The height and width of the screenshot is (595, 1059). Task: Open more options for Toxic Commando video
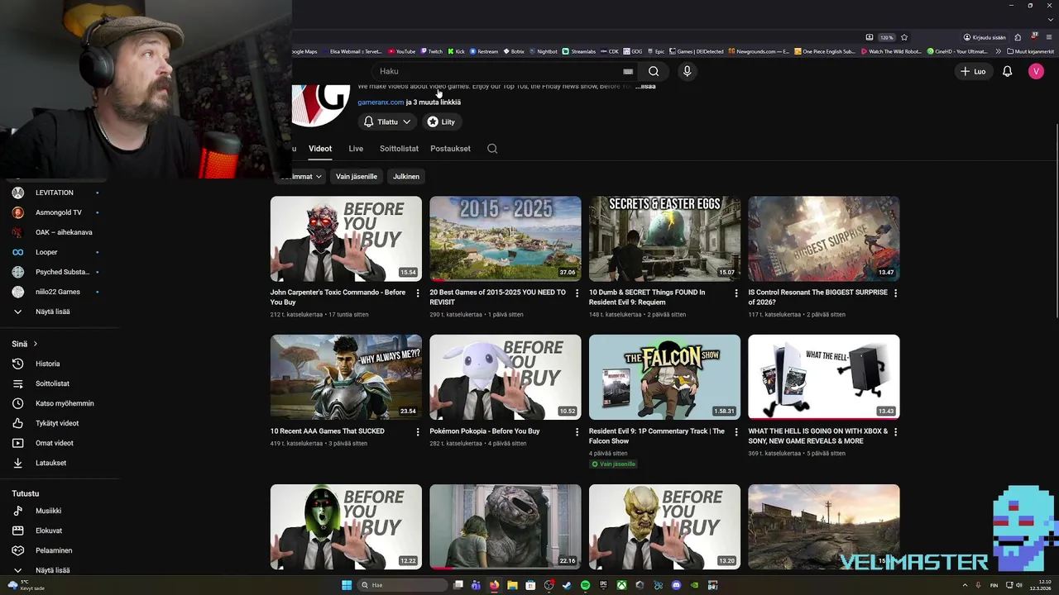tap(417, 293)
